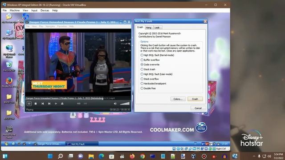Choose the Stack trash option

point(148,69)
